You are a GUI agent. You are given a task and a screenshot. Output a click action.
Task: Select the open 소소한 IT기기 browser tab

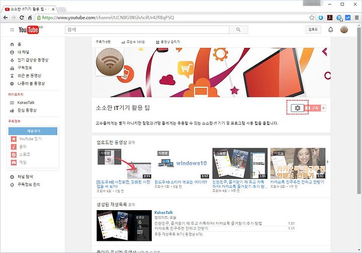click(x=29, y=9)
